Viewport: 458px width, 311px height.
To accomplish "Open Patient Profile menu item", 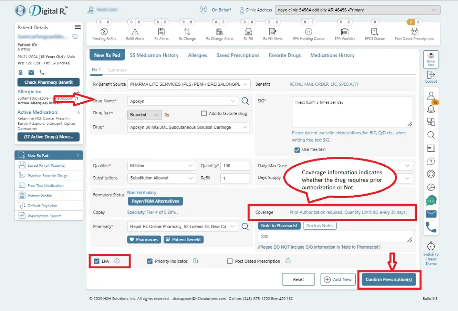I will pos(49,196).
